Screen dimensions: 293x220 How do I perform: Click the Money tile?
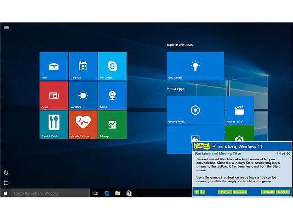[112, 124]
